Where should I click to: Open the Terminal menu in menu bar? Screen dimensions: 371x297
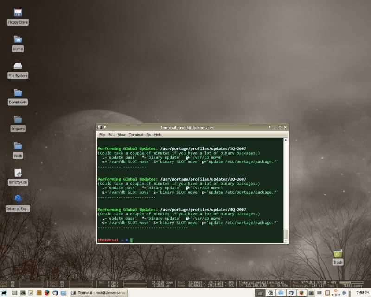tap(136, 135)
